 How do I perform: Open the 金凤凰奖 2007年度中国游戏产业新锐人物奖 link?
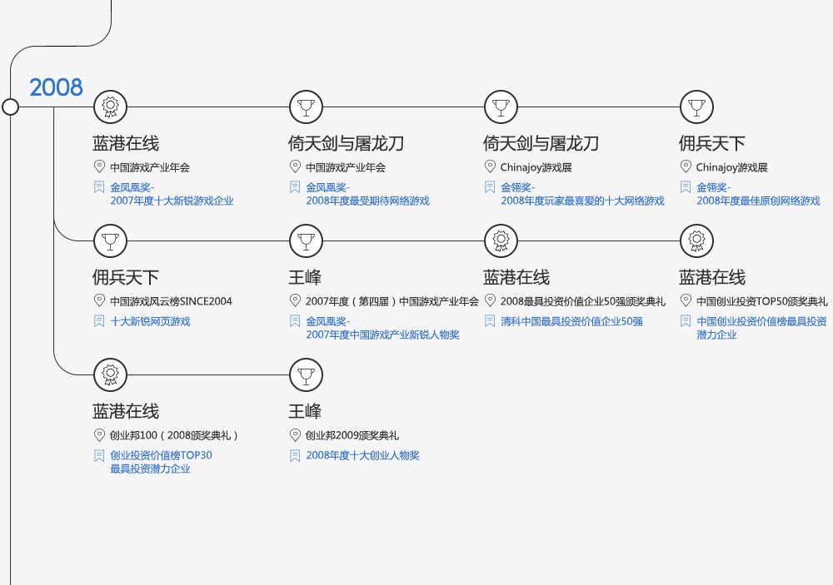pos(382,328)
